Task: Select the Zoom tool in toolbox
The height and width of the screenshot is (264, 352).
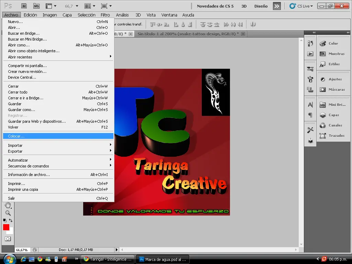Action: coord(8,213)
